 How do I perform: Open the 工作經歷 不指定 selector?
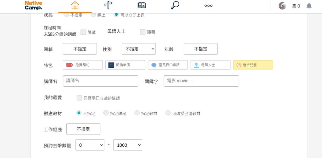coord(83,129)
